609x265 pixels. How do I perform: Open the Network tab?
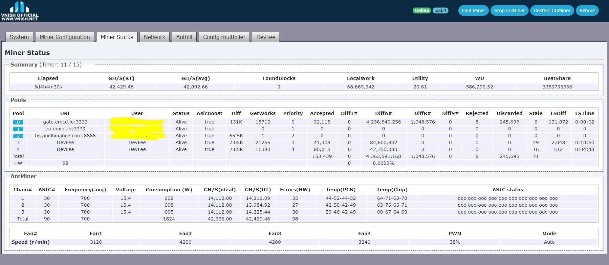155,37
